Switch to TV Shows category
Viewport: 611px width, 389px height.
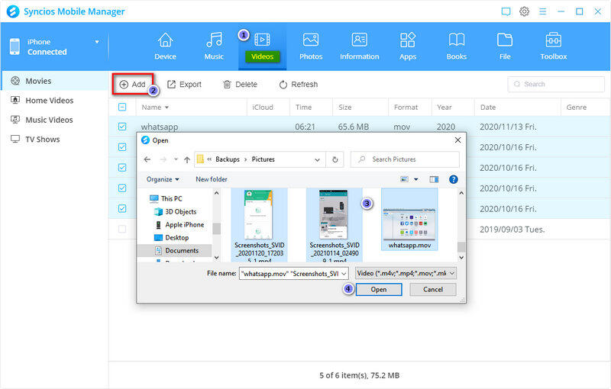point(42,140)
